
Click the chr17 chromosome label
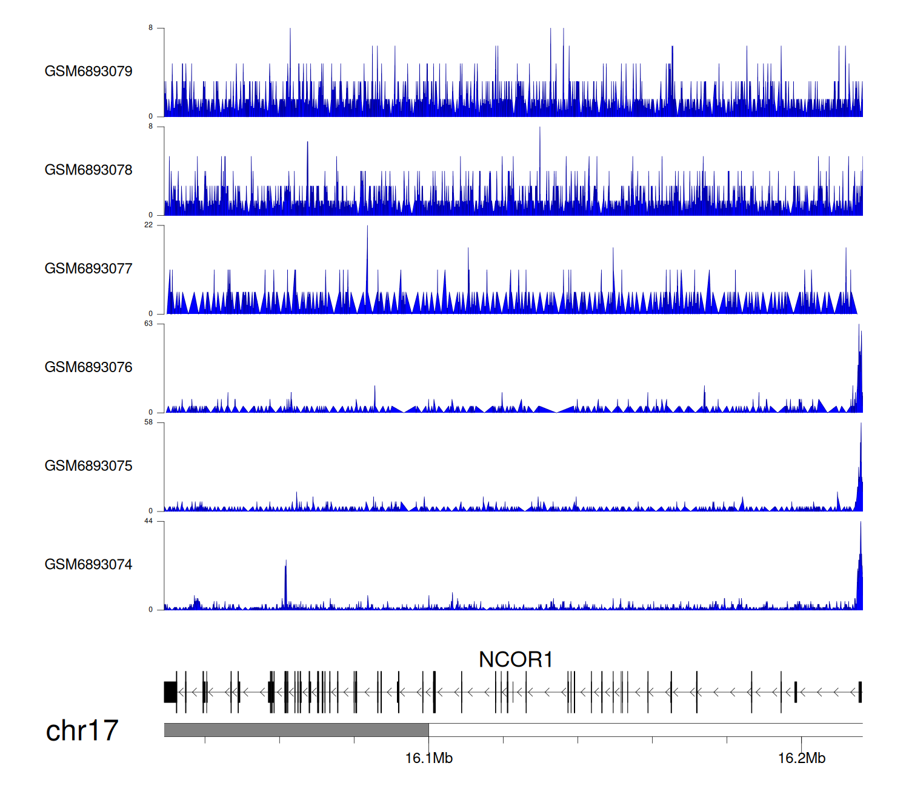[82, 731]
